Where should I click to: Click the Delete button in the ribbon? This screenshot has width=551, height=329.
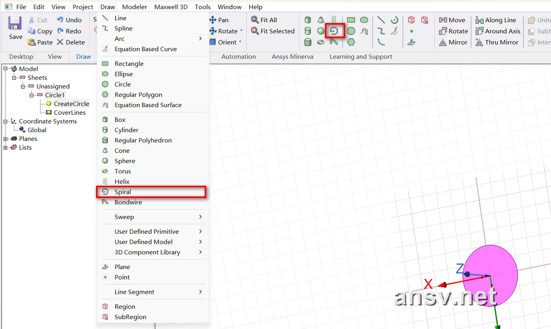tap(71, 42)
